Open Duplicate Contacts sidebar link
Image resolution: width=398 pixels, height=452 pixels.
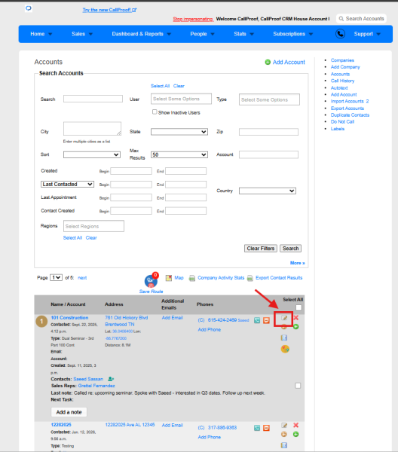tap(350, 115)
